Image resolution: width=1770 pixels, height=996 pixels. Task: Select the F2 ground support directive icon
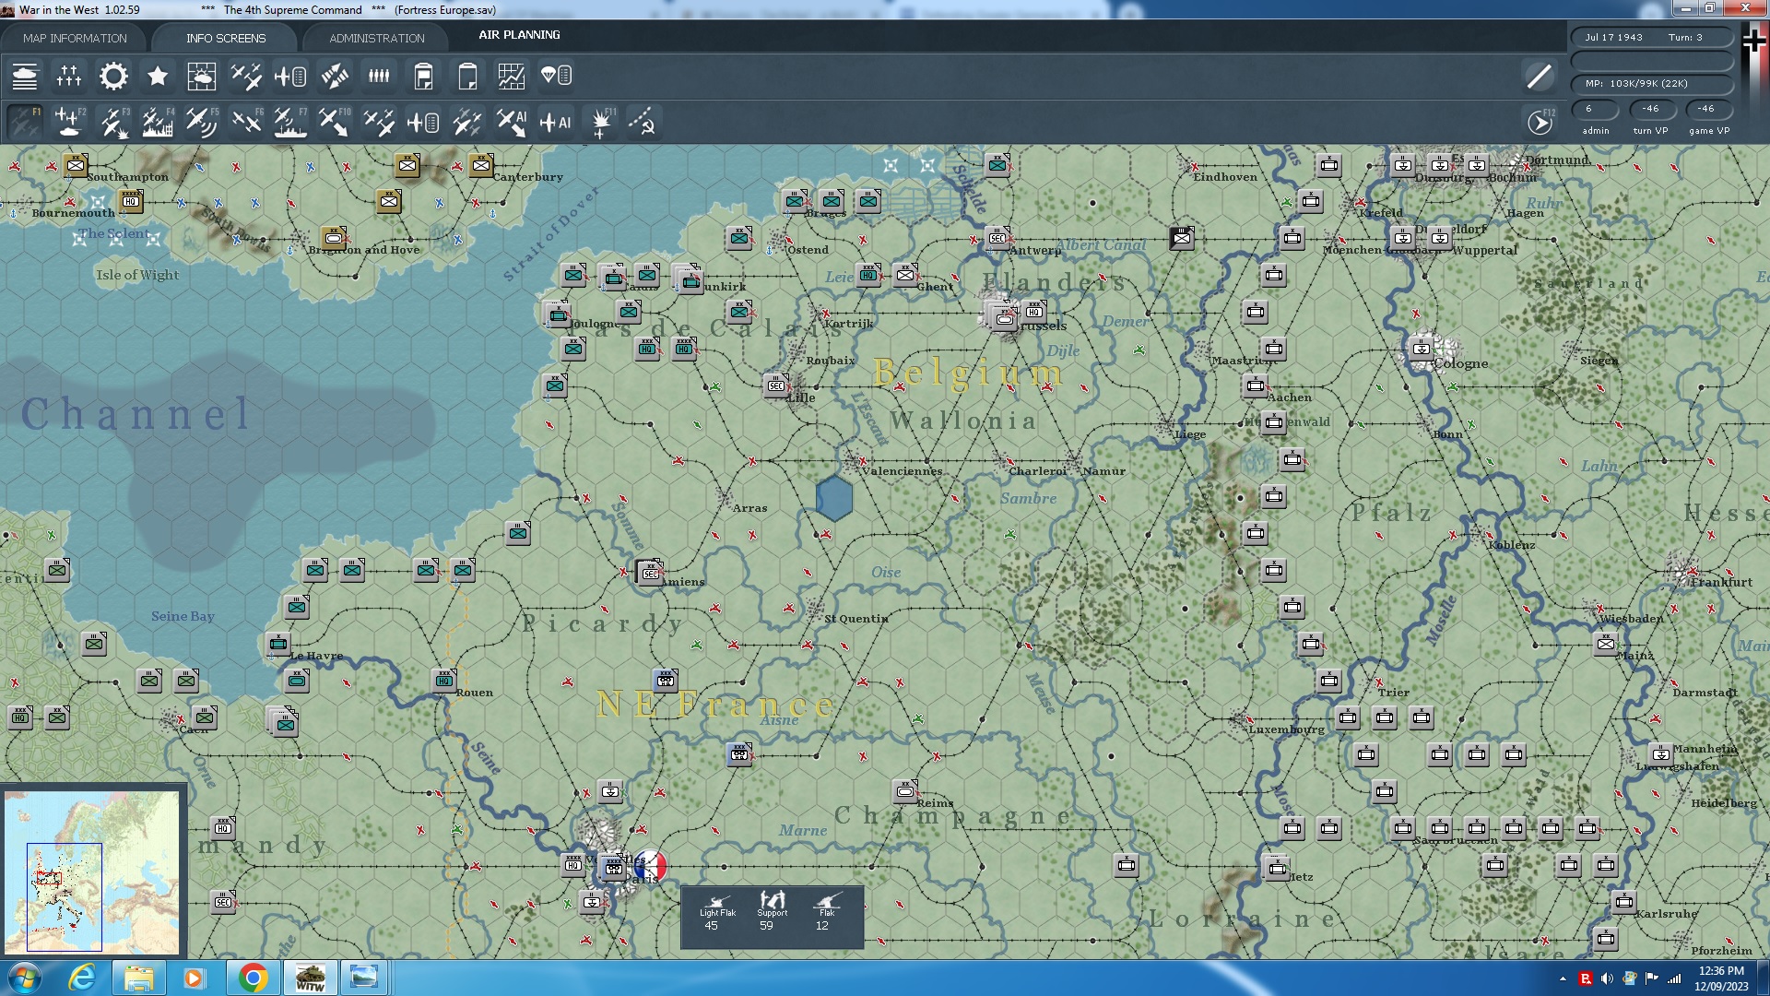(x=69, y=122)
